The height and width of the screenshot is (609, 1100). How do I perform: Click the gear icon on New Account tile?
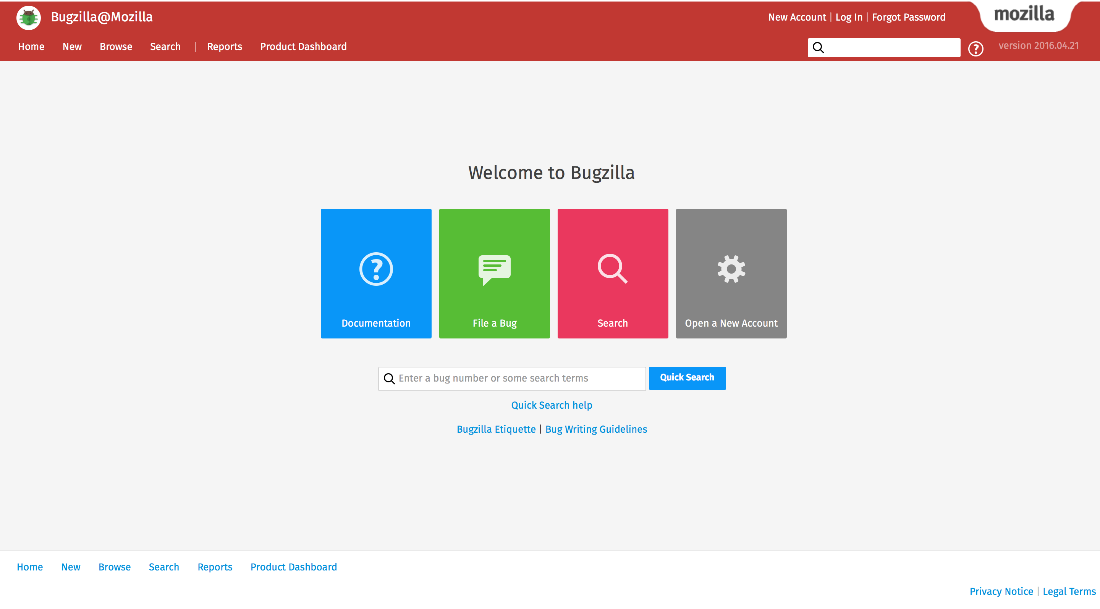731,269
